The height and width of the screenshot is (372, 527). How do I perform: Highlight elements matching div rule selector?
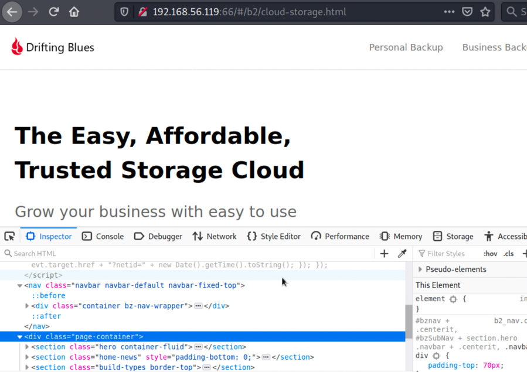(436, 356)
